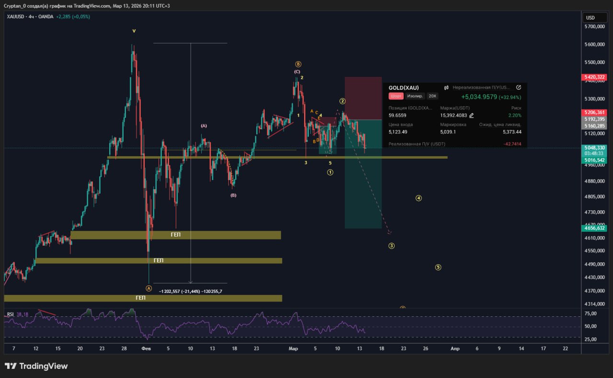Viewport: 613px width, 378px height.
Task: Click the GOLD(XAU) position title
Action: tap(403, 87)
